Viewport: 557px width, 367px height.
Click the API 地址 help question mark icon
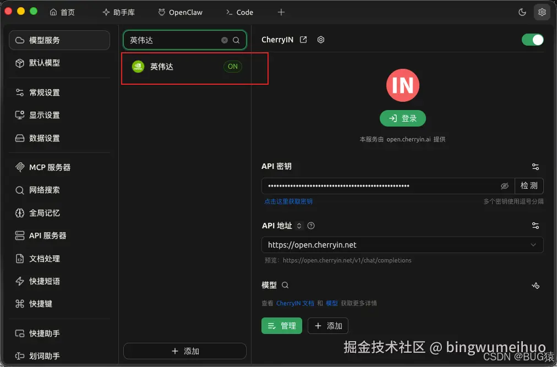click(x=311, y=226)
